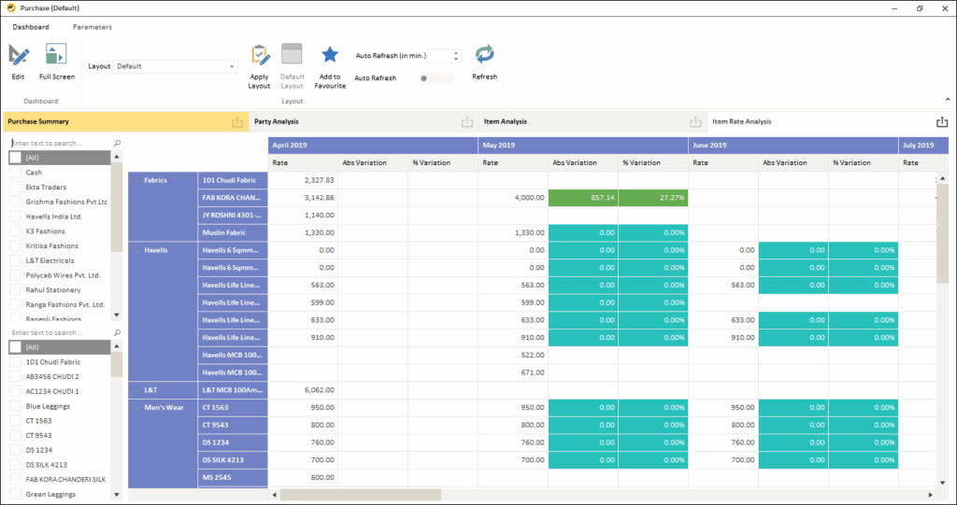Open the Parameters tab
The height and width of the screenshot is (505, 957).
pos(92,27)
